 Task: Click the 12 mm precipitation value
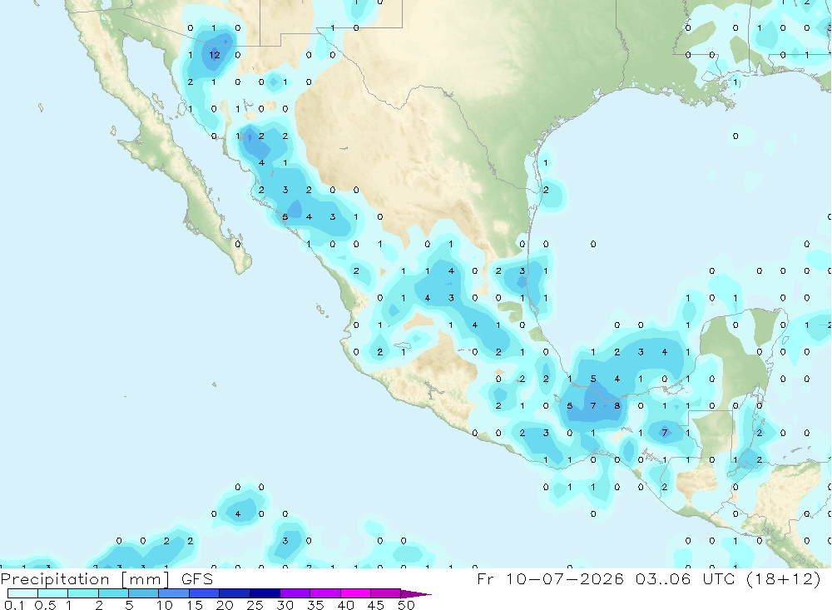click(x=215, y=55)
